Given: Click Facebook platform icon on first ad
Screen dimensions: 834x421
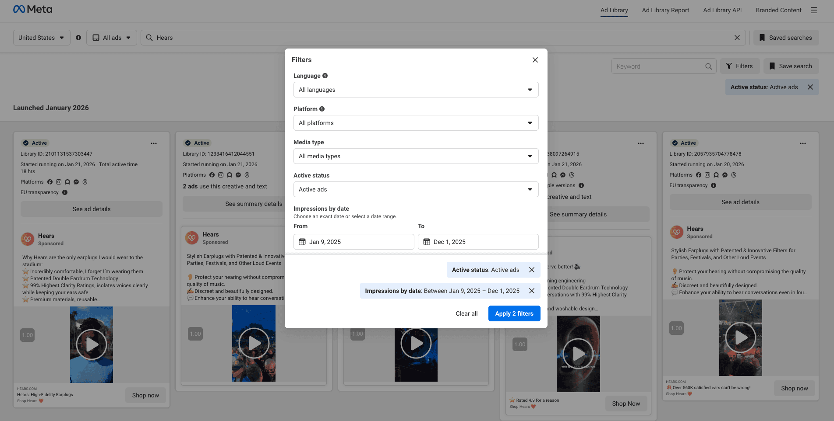Looking at the screenshot, I should (x=50, y=182).
